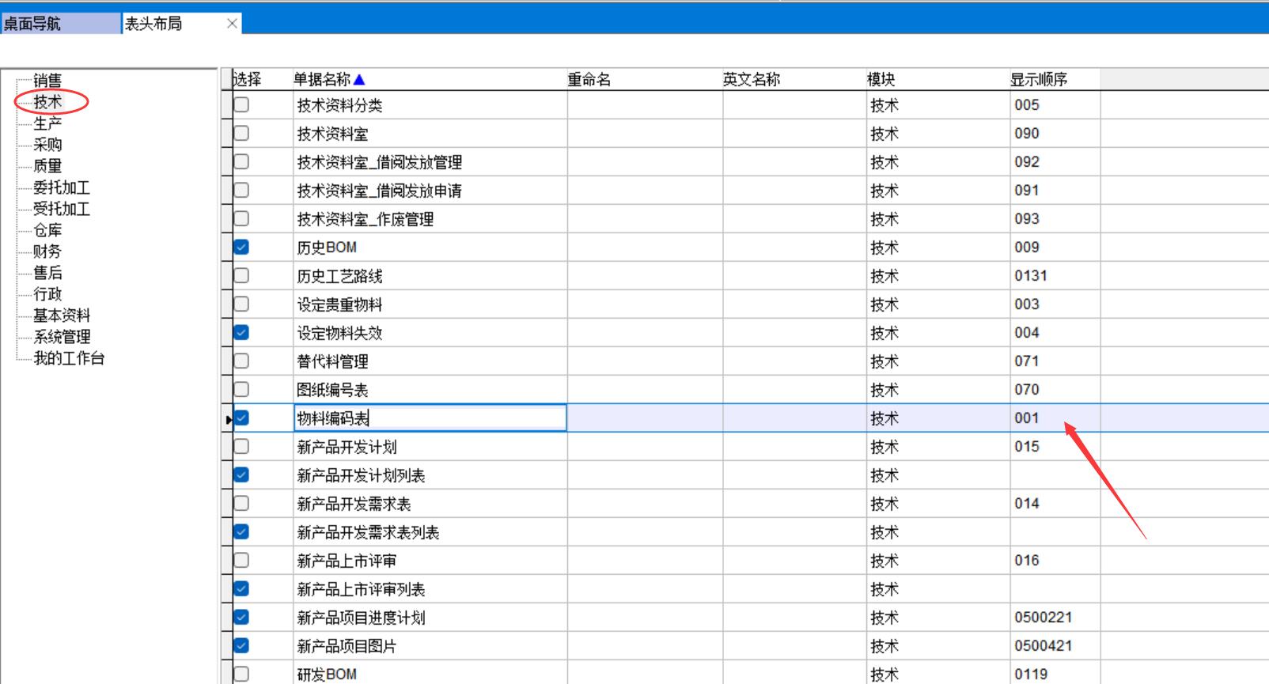Toggle checkbox for 新产品开发计划
1269x684 pixels.
tap(241, 446)
